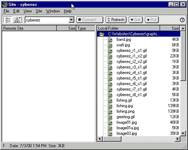188x150 pixels.
Task: Sort remote pane by Size header
Action: [66, 28]
